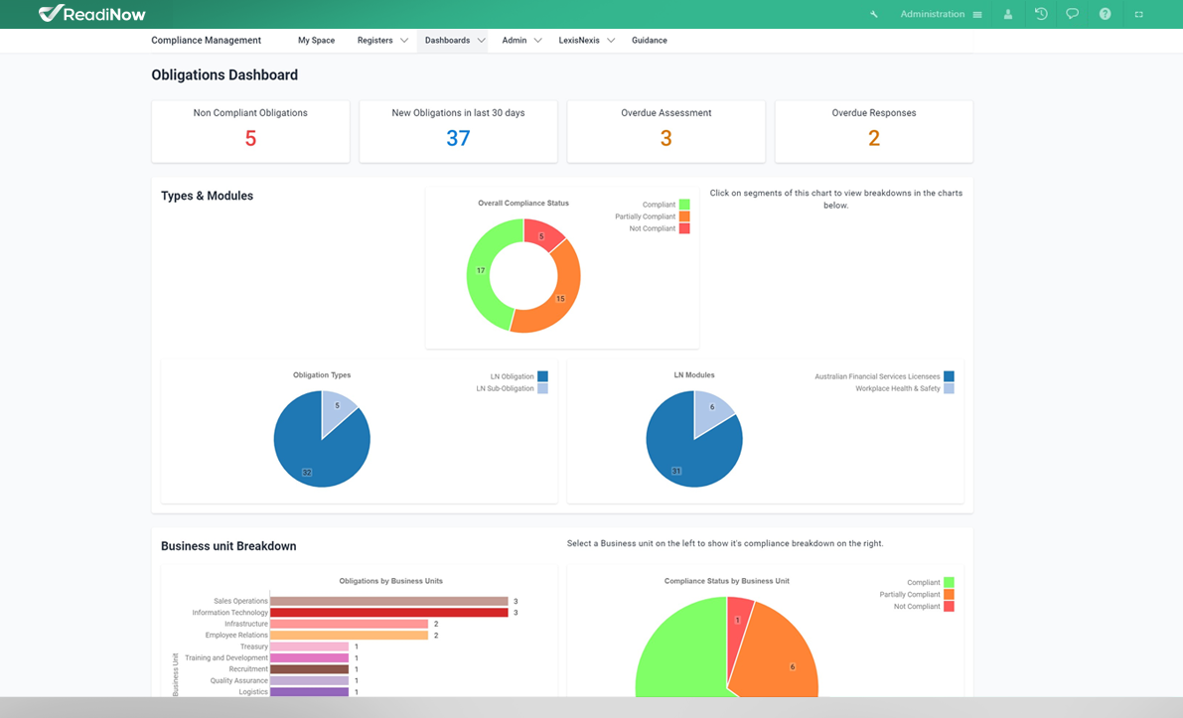Image resolution: width=1183 pixels, height=718 pixels.
Task: Select LN Obligation legend swatch
Action: (x=542, y=376)
